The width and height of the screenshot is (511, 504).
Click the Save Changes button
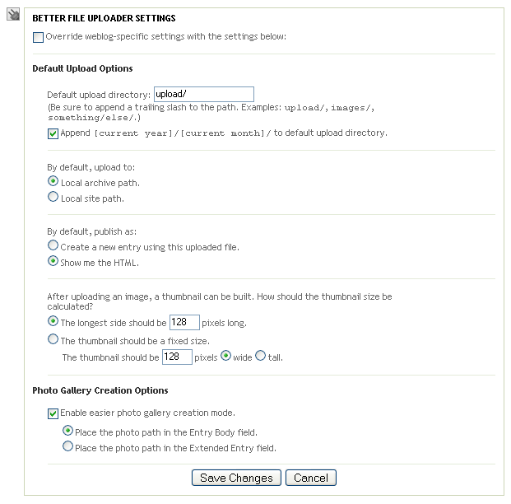click(x=236, y=478)
